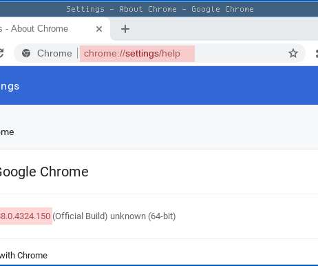
Task: Reload the page using the refresh icon
Action: pos(1,53)
